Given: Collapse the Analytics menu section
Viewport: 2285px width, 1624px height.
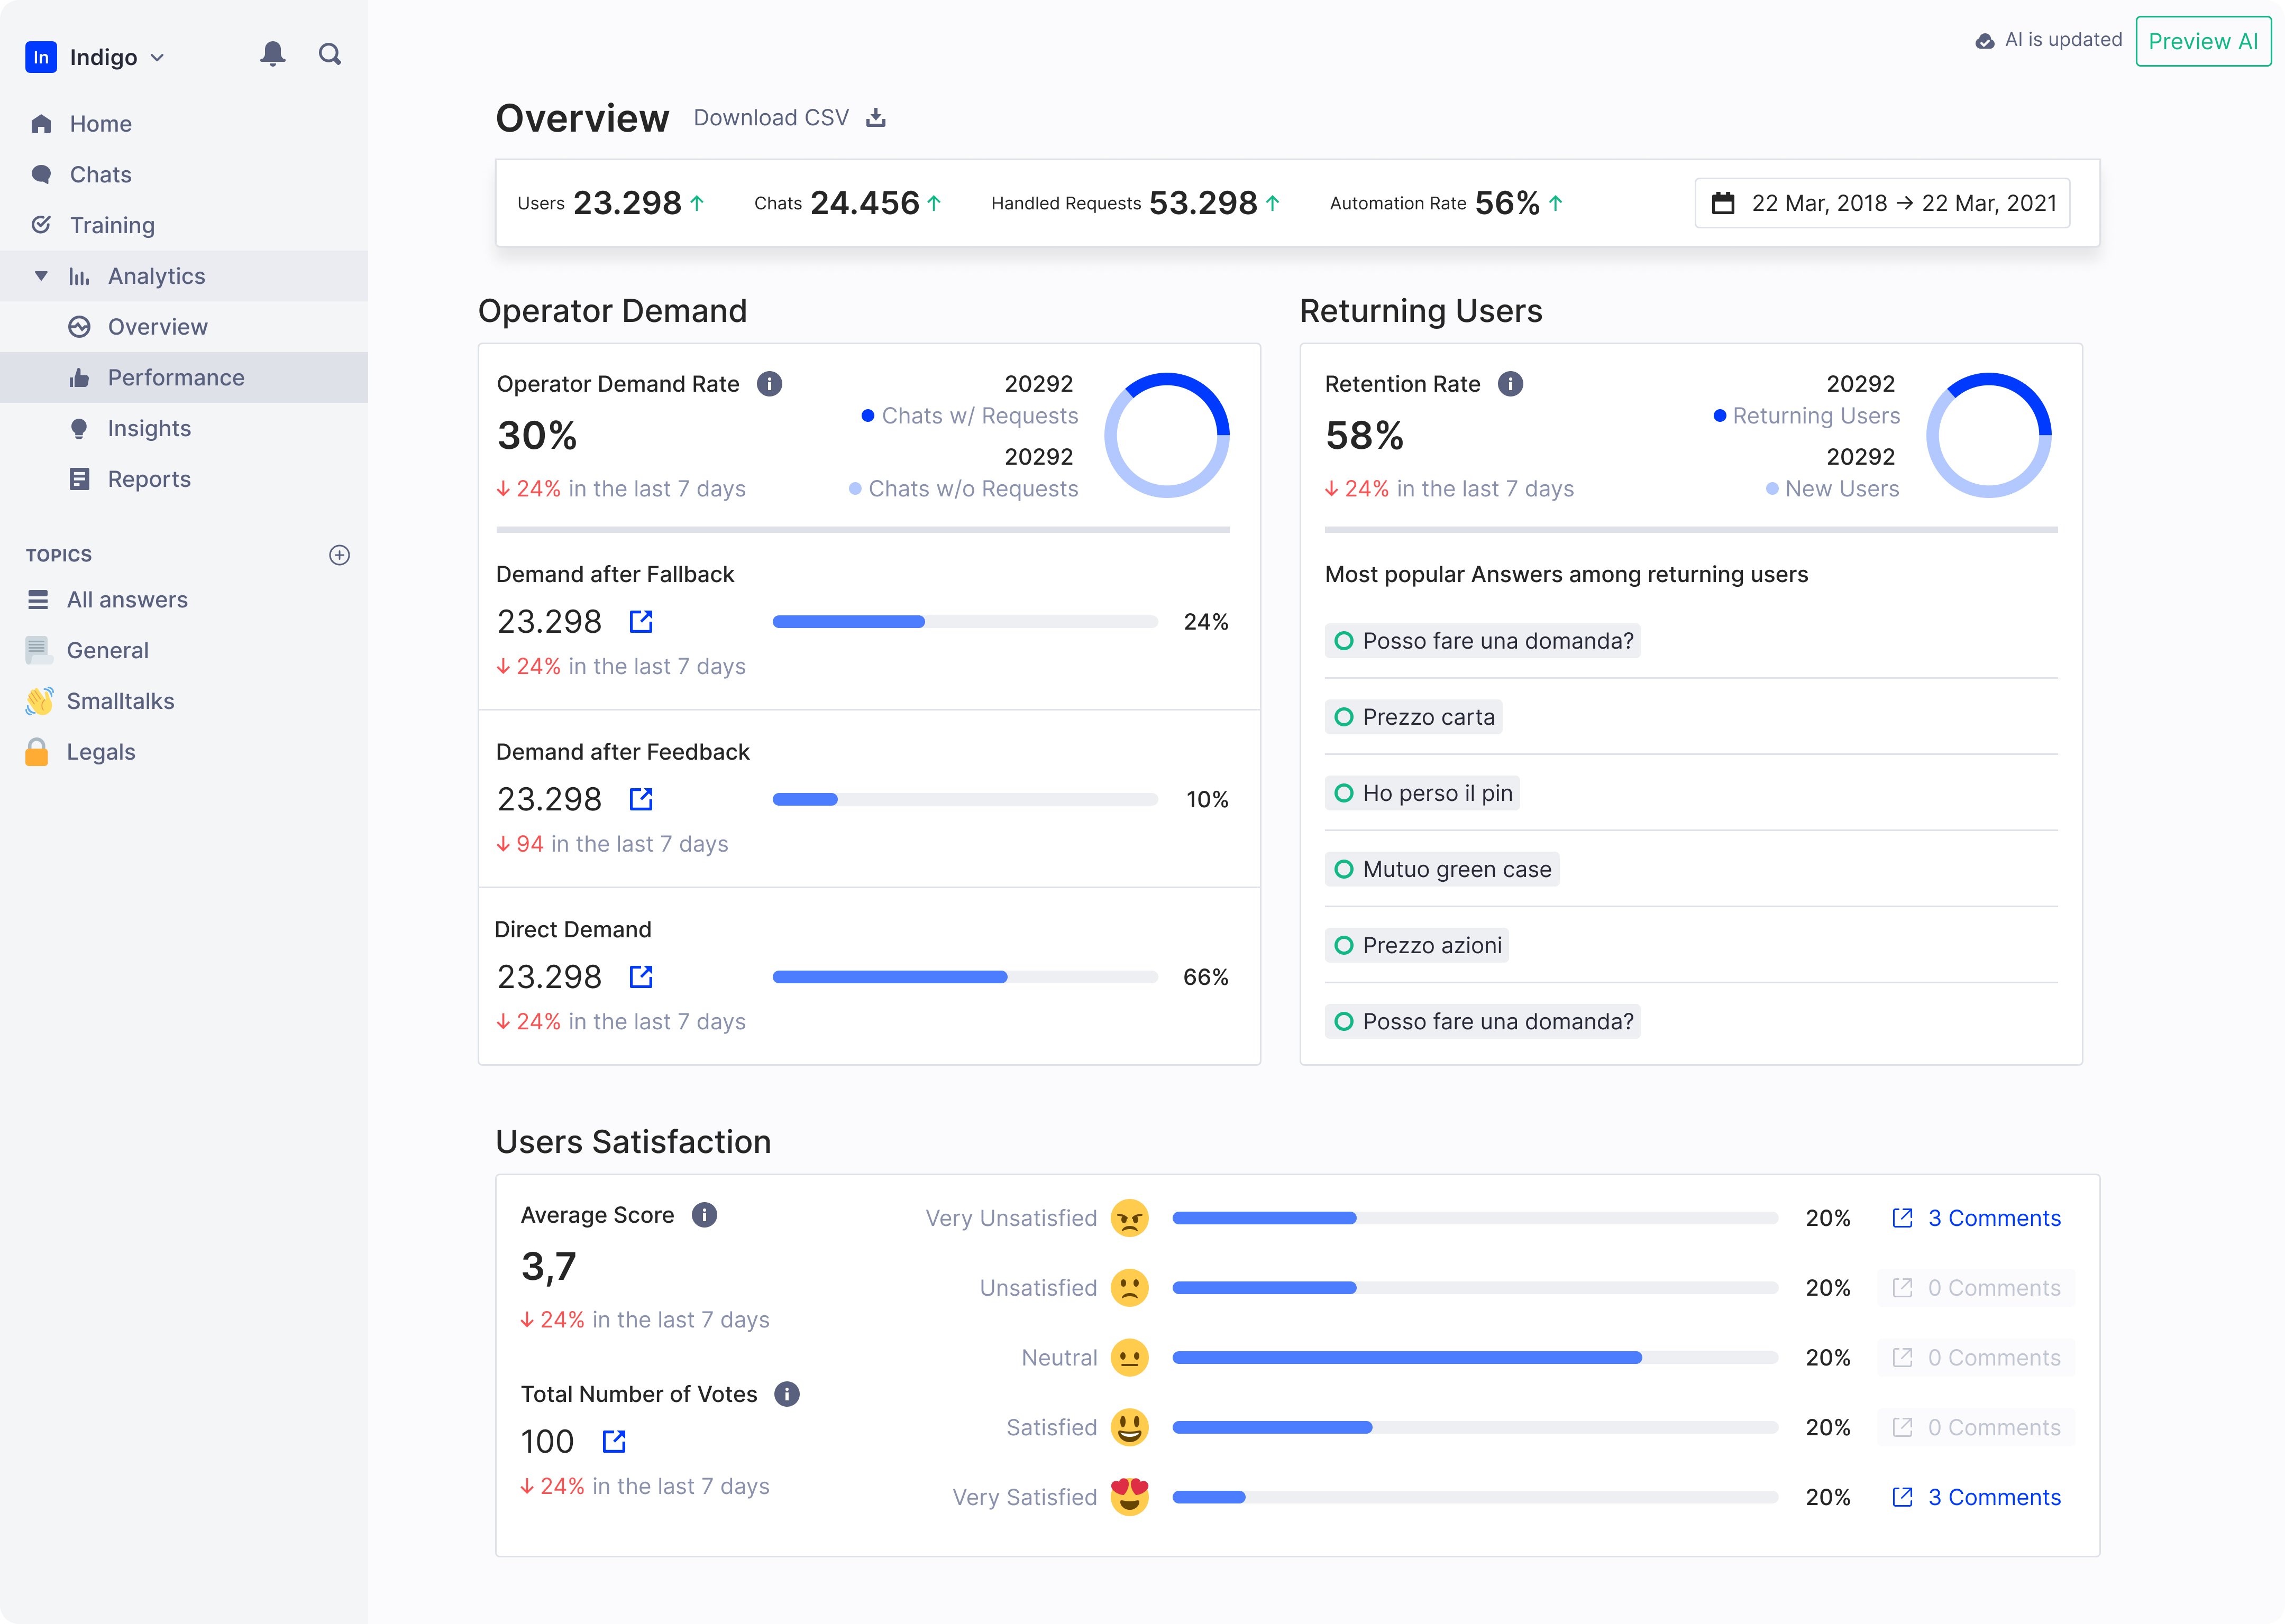Looking at the screenshot, I should pyautogui.click(x=41, y=276).
